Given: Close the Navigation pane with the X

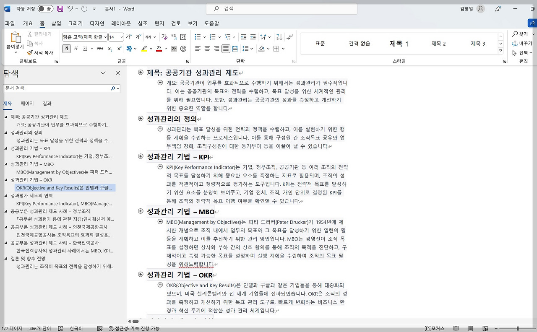Looking at the screenshot, I should click(x=118, y=73).
